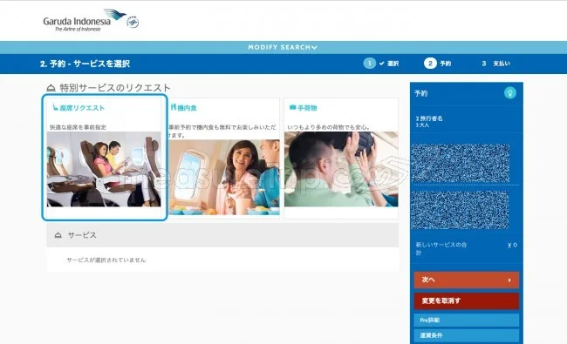Click the baggage overhead bin photo
567x344 pixels.
pos(341,169)
